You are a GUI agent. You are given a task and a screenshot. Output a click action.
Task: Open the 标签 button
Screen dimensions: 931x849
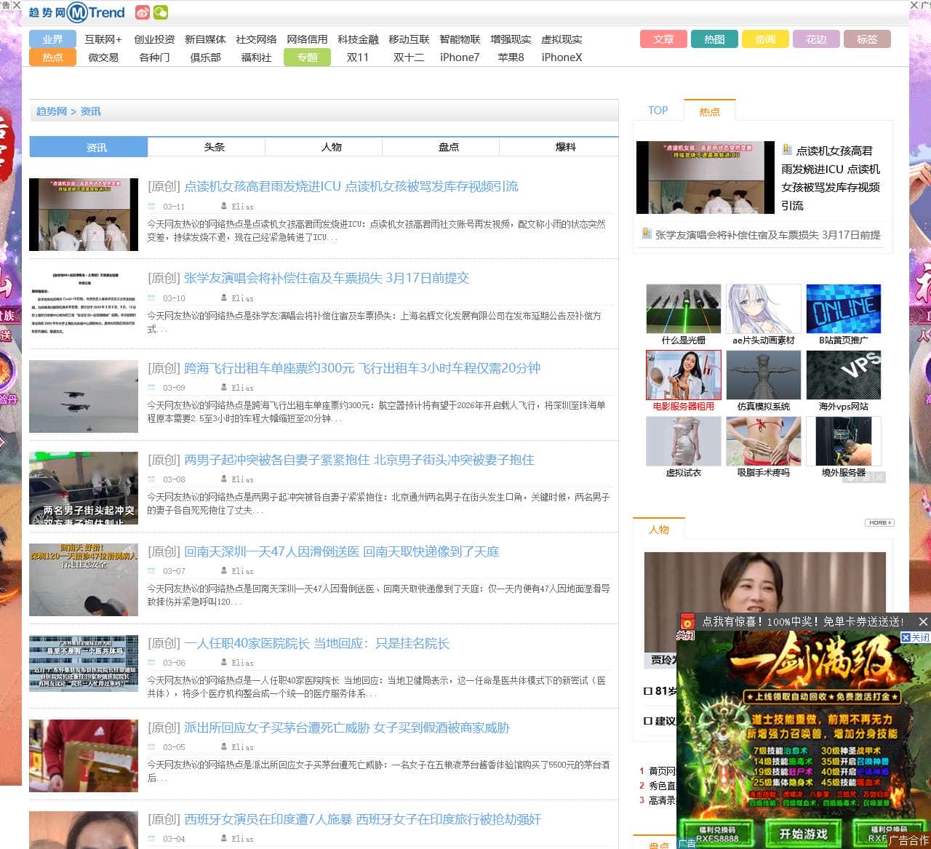click(x=867, y=39)
